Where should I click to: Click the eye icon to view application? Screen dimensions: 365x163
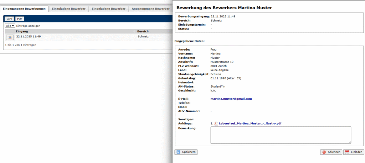10,37
